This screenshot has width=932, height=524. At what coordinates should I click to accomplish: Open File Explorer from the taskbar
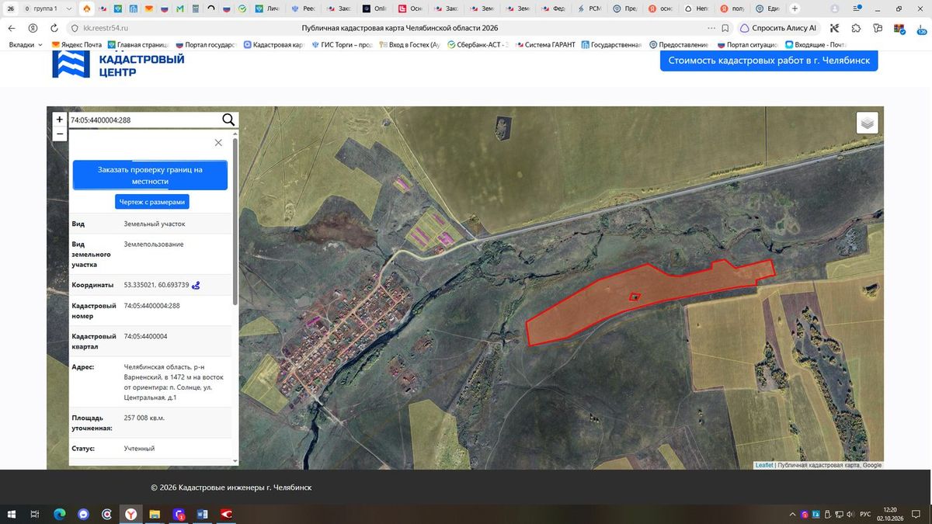pyautogui.click(x=155, y=514)
